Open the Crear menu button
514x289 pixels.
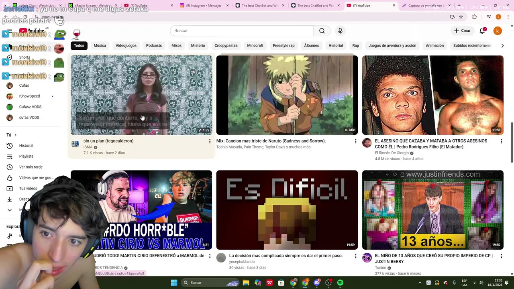[x=462, y=31]
